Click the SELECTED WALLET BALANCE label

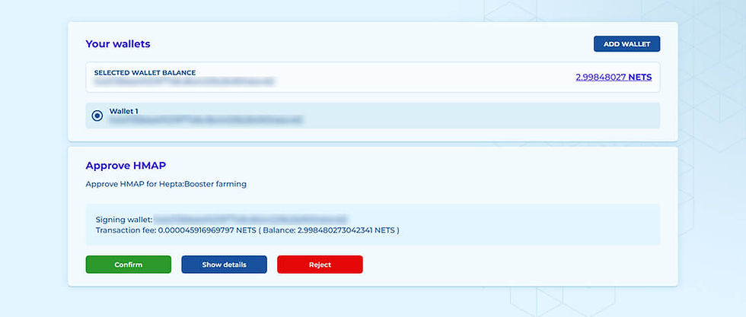pyautogui.click(x=145, y=73)
